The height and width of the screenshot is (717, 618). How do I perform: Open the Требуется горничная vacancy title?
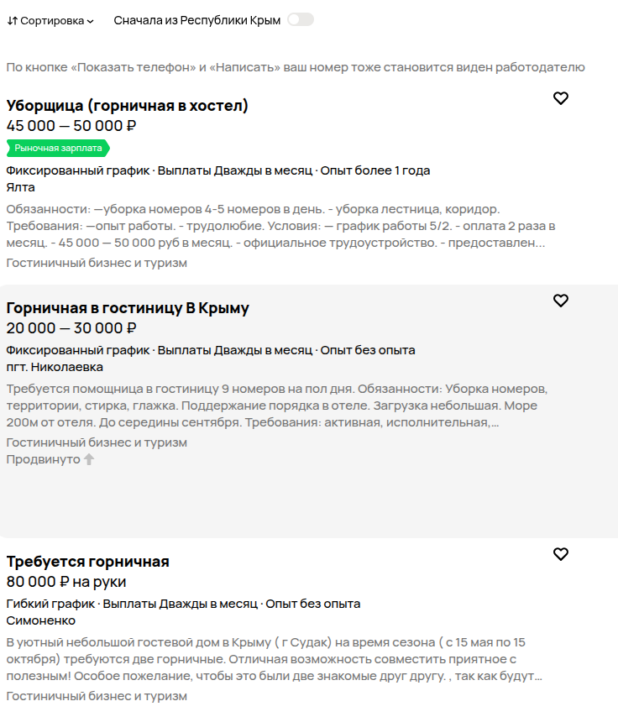click(x=88, y=562)
